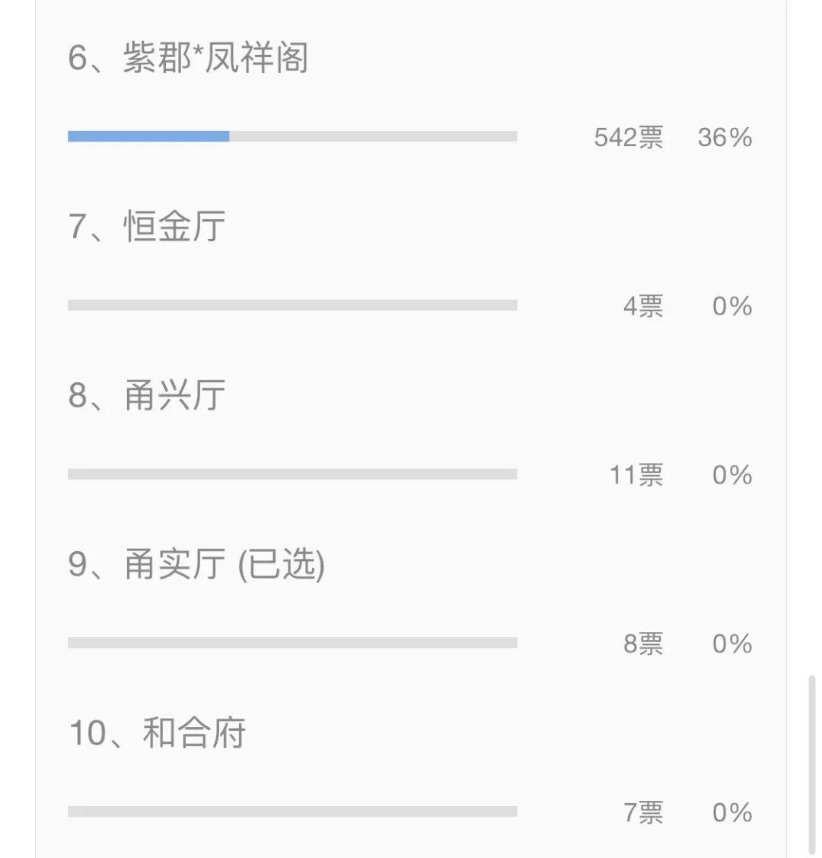Click the 36% percentage label

click(725, 137)
